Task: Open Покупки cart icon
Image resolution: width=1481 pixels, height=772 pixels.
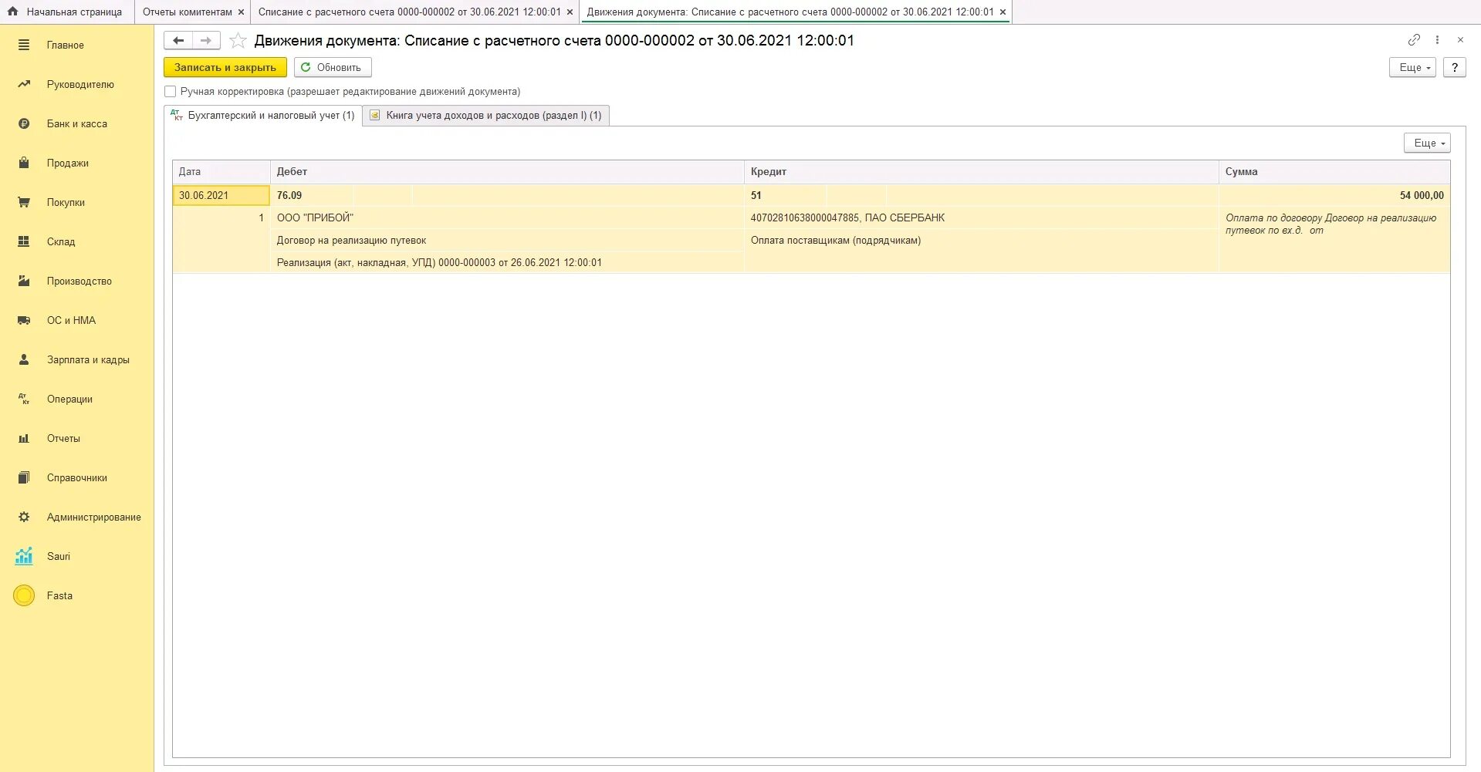Action: (24, 203)
